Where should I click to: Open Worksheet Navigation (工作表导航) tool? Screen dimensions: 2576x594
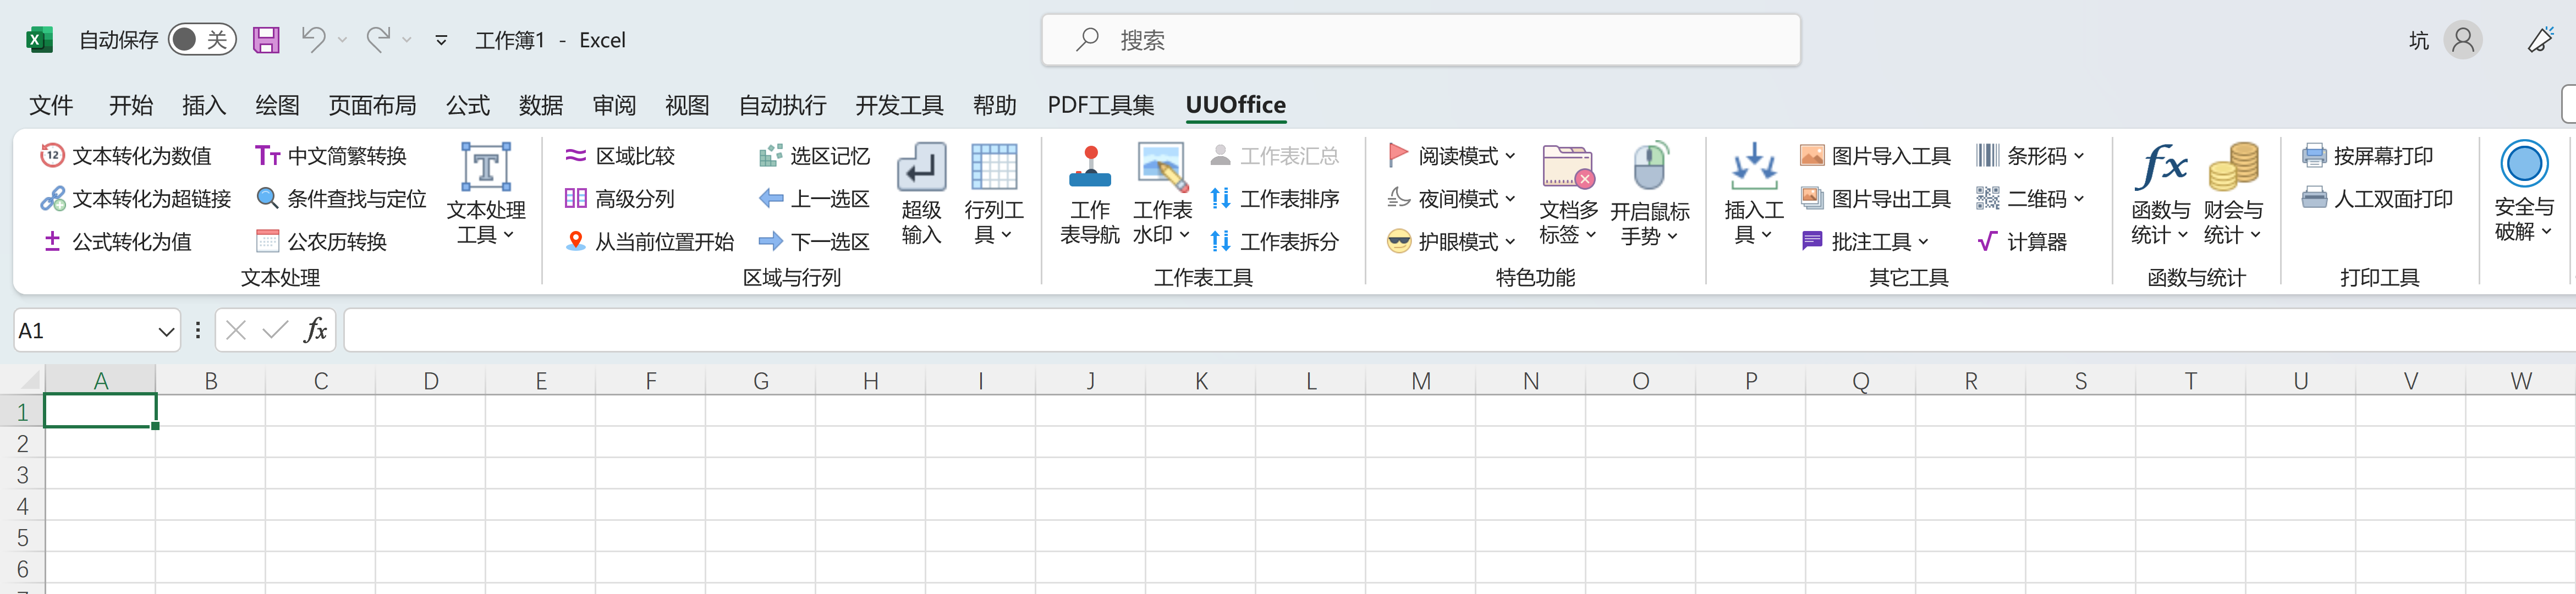(x=1089, y=168)
